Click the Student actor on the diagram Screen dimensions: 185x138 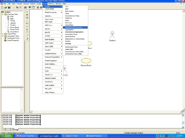click(112, 35)
